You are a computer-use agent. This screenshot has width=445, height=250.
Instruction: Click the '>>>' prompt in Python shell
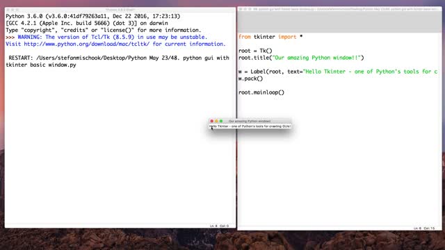(10, 37)
